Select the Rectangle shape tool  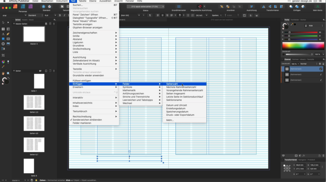click(x=3, y=39)
